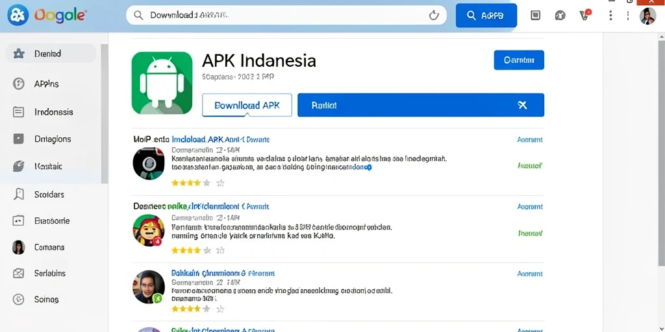665x332 pixels.
Task: Click the Serlabins sidebar icon
Action: pos(19,273)
